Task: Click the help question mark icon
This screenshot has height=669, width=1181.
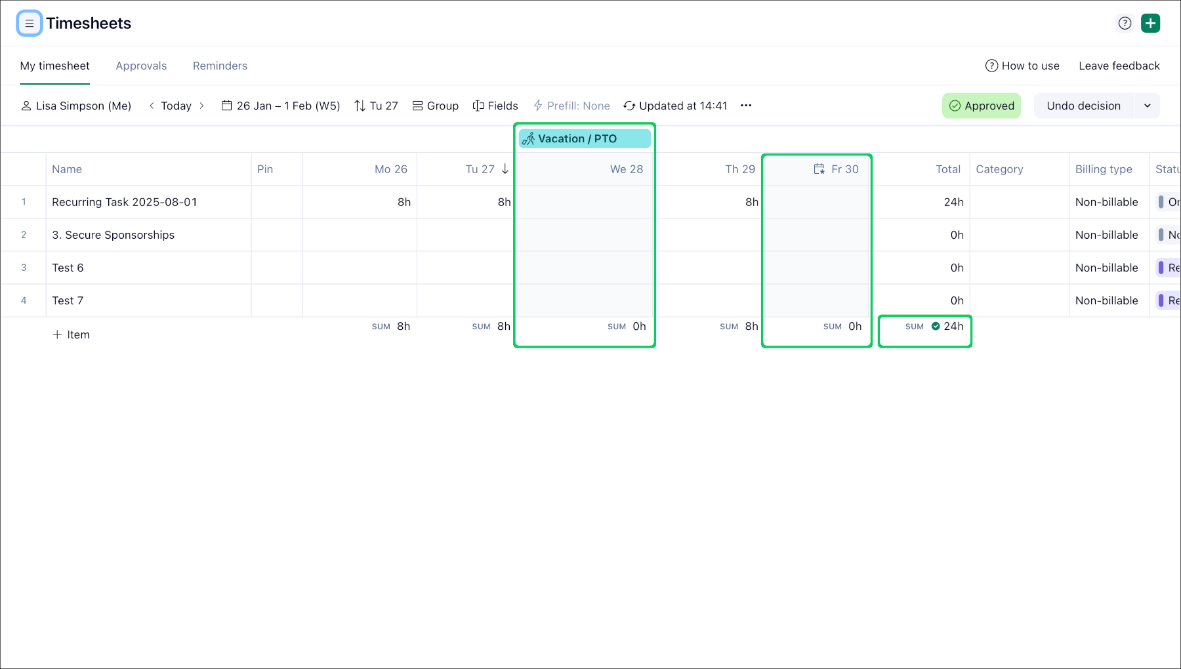Action: click(x=1125, y=24)
